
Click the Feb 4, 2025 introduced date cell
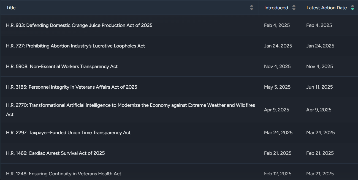[277, 25]
